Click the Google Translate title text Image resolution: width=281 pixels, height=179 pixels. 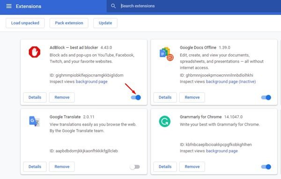[x=65, y=117]
